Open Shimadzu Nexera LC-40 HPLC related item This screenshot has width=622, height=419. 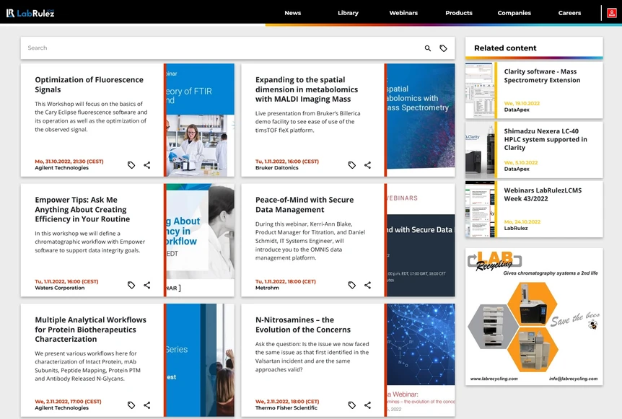tap(546, 139)
